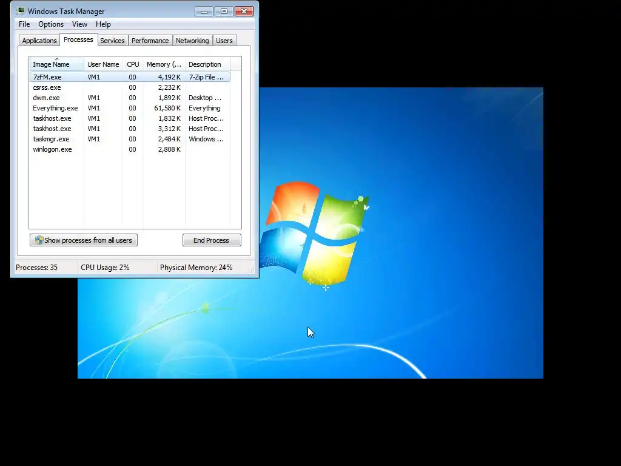
Task: Select the Processes tab
Action: click(x=78, y=39)
